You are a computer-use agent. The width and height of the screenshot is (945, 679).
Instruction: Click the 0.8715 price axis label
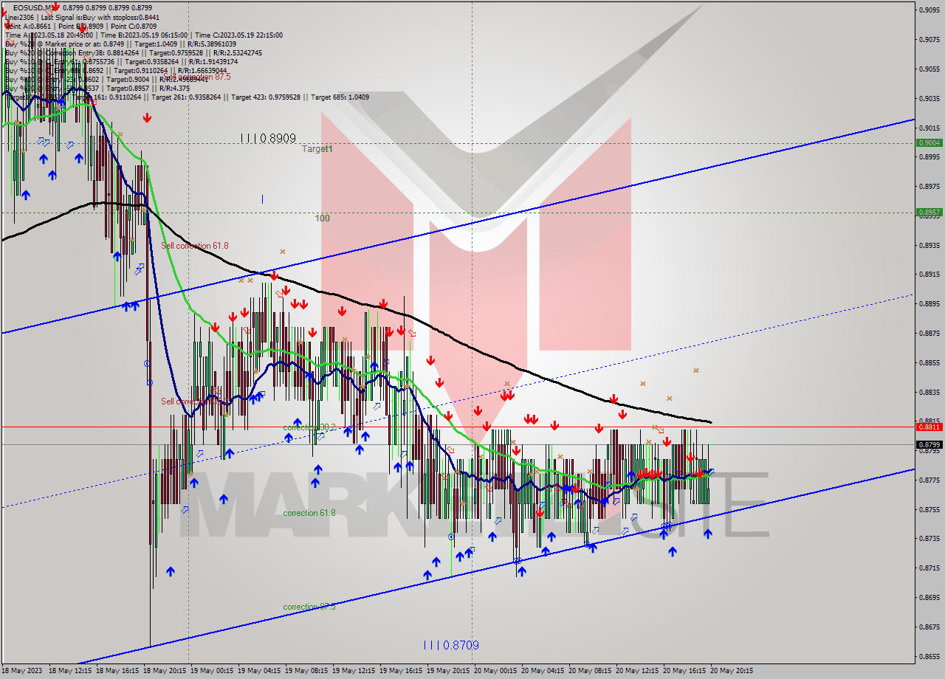[x=928, y=568]
